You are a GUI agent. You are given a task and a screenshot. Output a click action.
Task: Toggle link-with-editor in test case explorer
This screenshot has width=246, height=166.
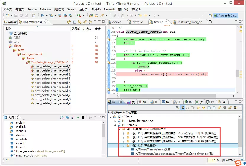pyautogui.click(x=80, y=22)
